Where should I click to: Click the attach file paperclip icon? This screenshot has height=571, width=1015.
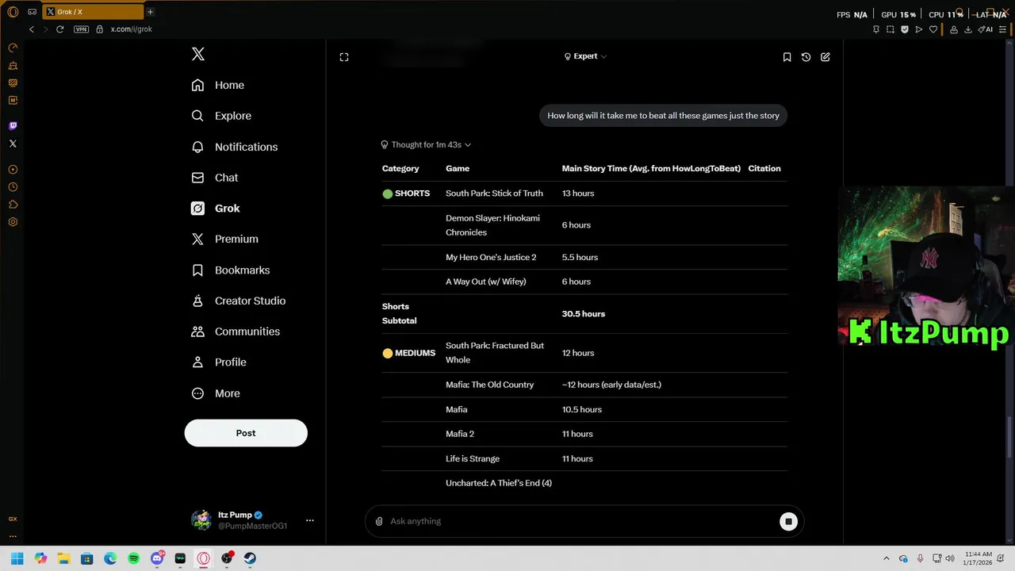[x=379, y=521]
